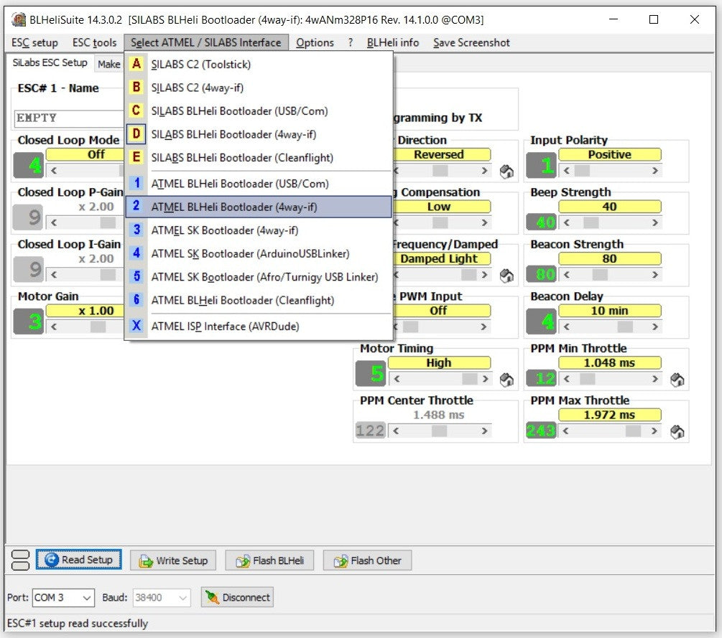Open the Select ATMEL / SILABS Interface menu
Screen dimensions: 722x638
(206, 42)
